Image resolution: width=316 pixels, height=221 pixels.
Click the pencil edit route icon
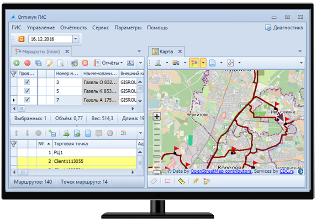click(x=49, y=63)
